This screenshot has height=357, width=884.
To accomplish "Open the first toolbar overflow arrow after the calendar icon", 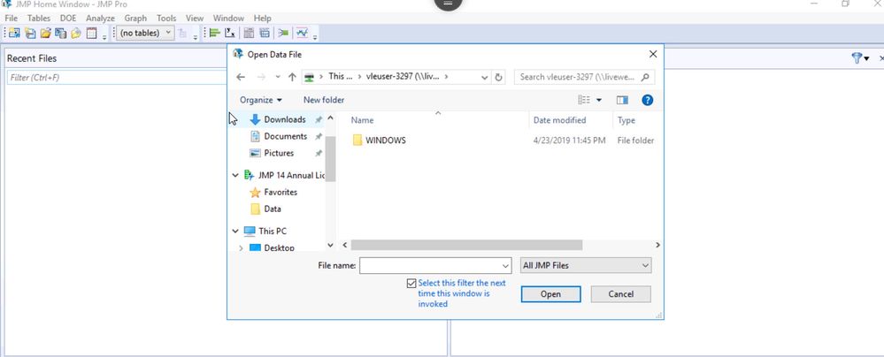I will click(104, 37).
